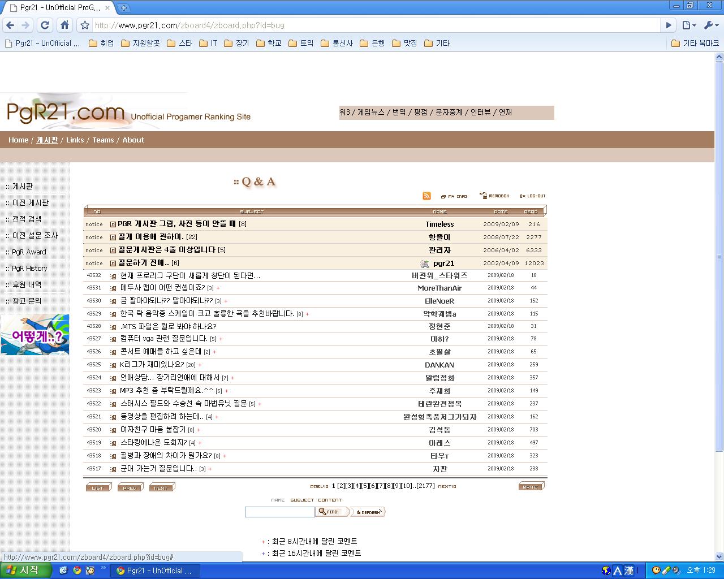Open the wrench settings dropdown menu
Viewport: 724px width, 579px height.
coord(711,25)
